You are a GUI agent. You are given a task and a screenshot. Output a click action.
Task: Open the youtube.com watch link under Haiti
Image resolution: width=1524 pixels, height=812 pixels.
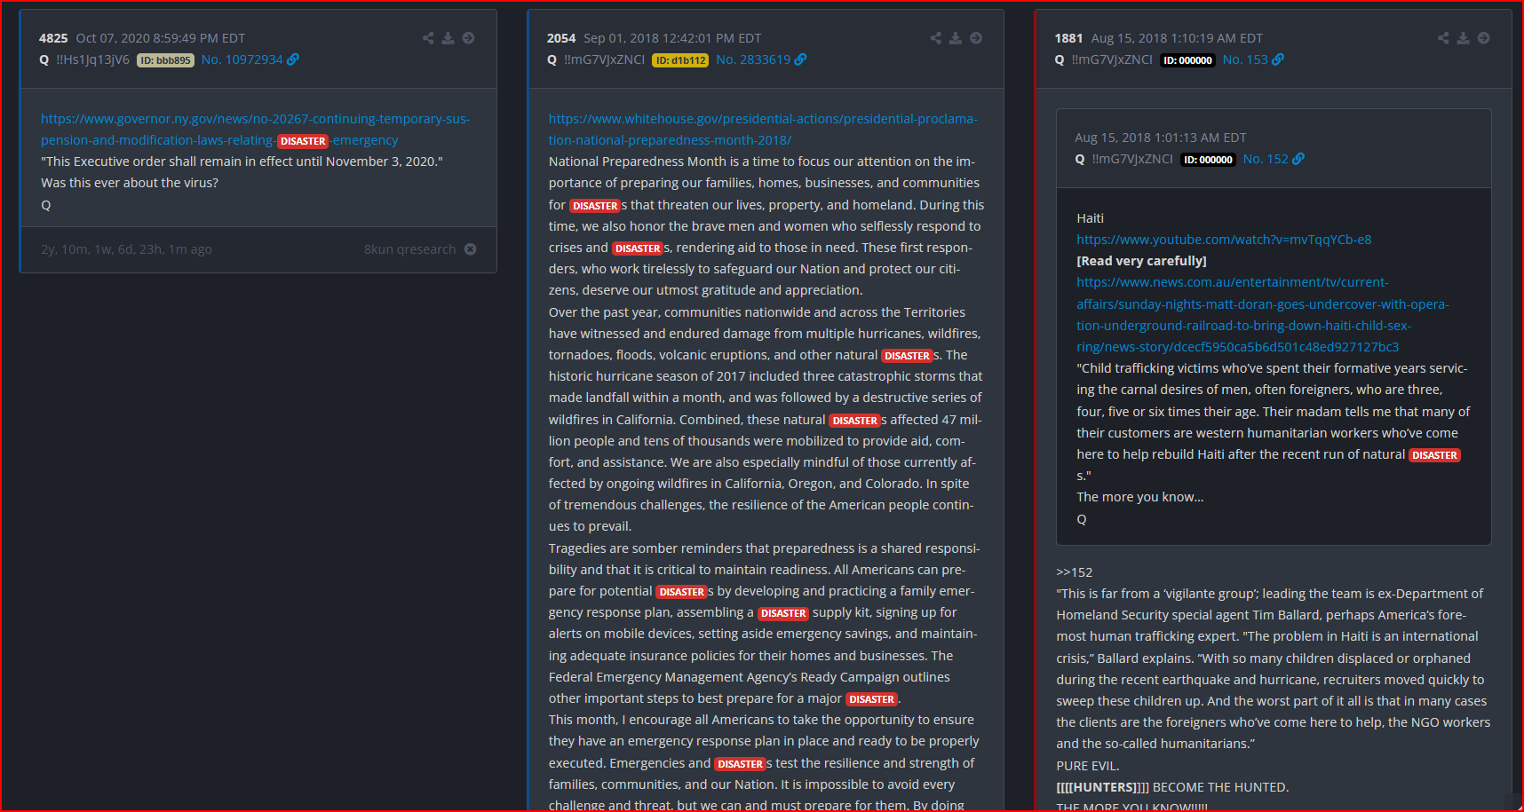1224,240
